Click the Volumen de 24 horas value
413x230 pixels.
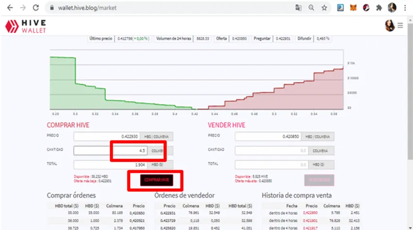tap(203, 38)
